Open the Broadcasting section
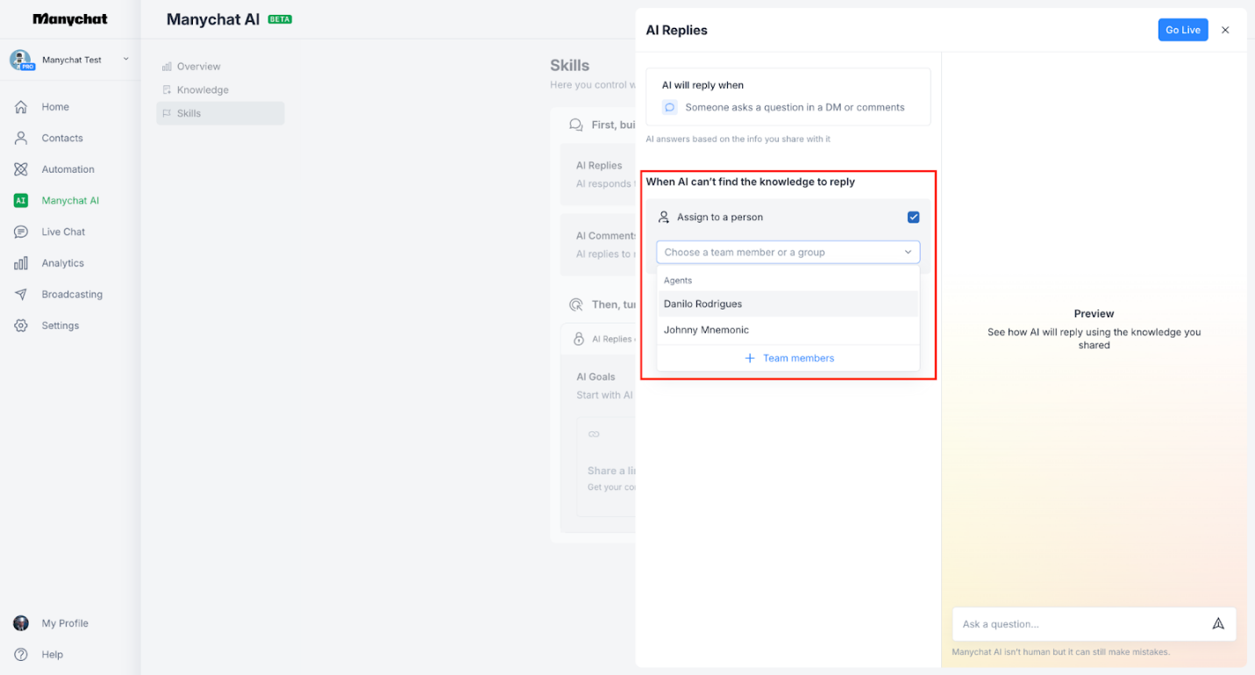 coord(71,294)
